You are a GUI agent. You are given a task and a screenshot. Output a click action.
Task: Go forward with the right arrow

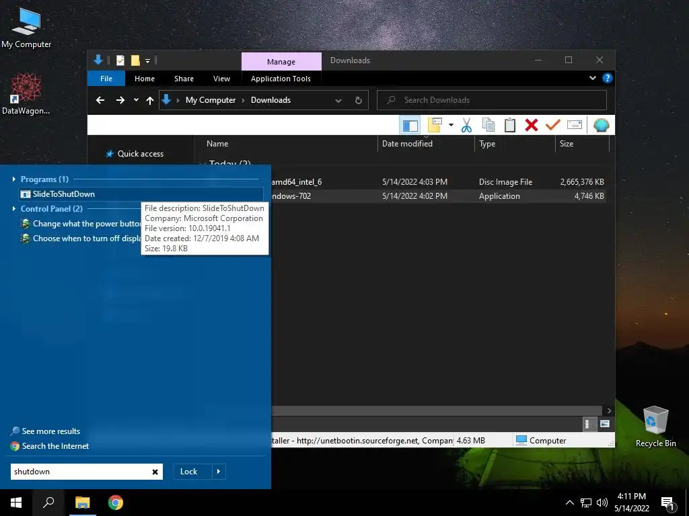[x=120, y=100]
